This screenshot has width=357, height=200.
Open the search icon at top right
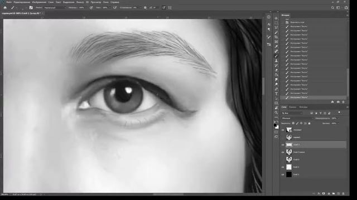332,7
